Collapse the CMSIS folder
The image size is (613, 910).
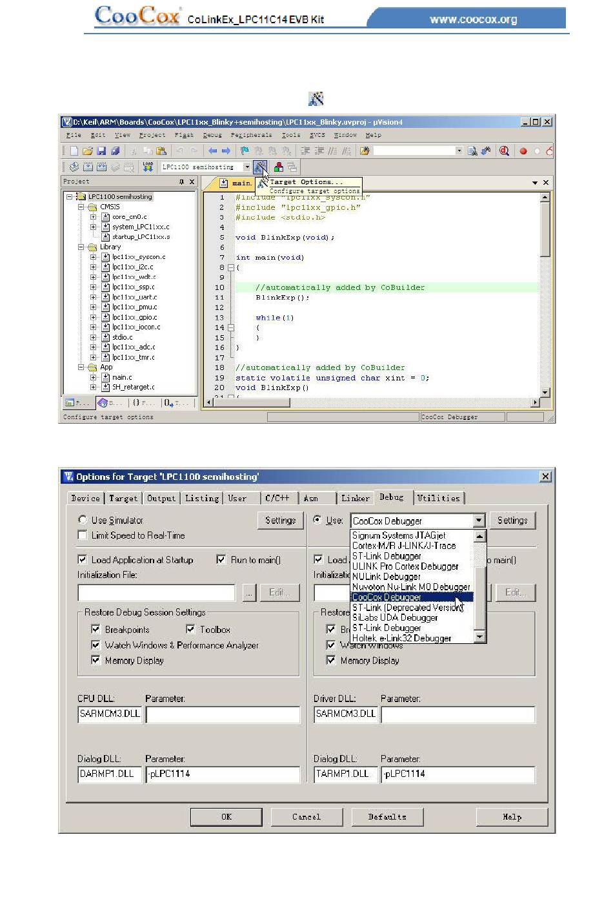(81, 207)
